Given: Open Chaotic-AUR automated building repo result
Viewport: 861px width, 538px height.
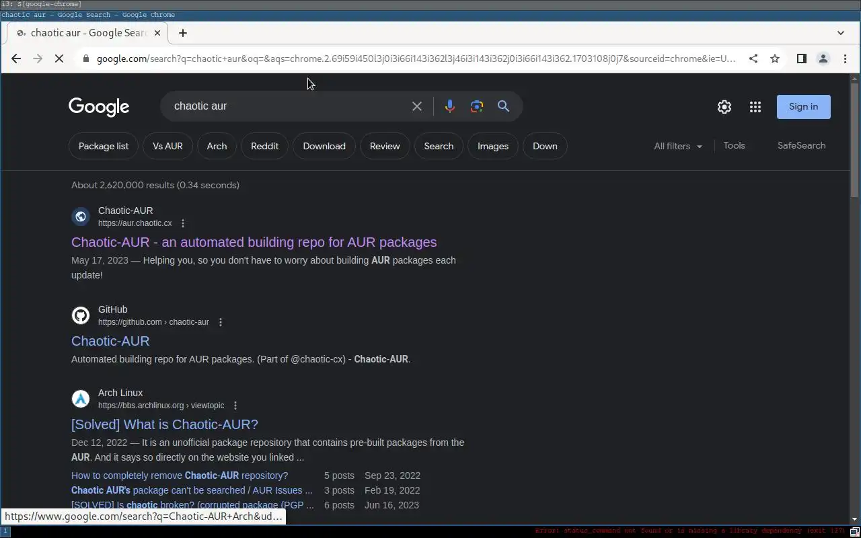Looking at the screenshot, I should coord(254,242).
